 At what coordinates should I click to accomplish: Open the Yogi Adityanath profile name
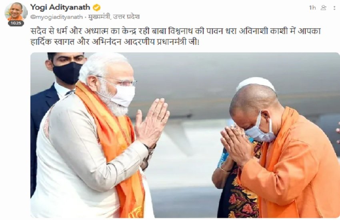point(60,7)
